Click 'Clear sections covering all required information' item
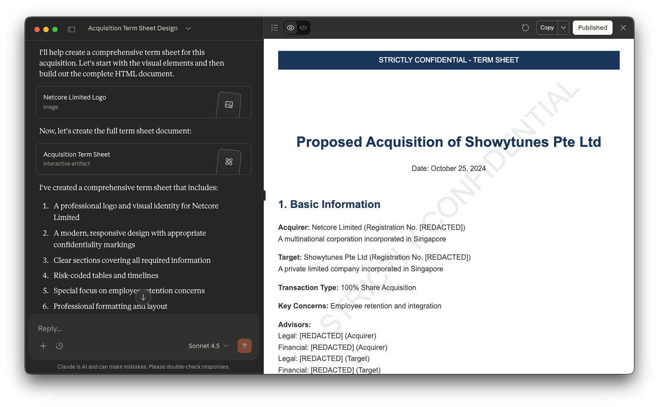Image resolution: width=659 pixels, height=407 pixels. pos(132,260)
